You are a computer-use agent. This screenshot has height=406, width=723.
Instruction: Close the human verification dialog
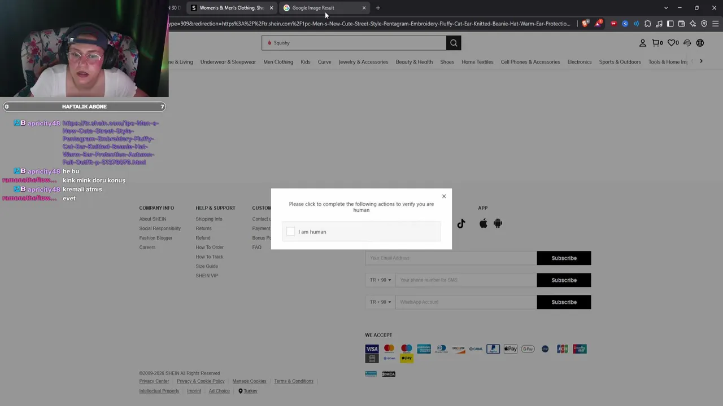point(444,196)
